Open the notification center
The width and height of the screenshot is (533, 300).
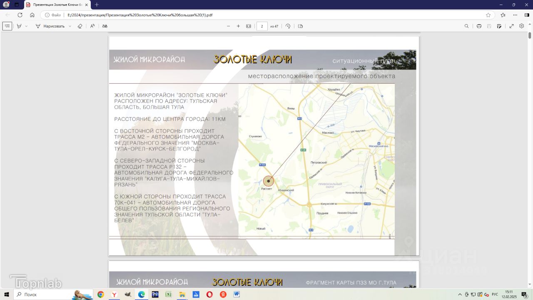(x=524, y=295)
